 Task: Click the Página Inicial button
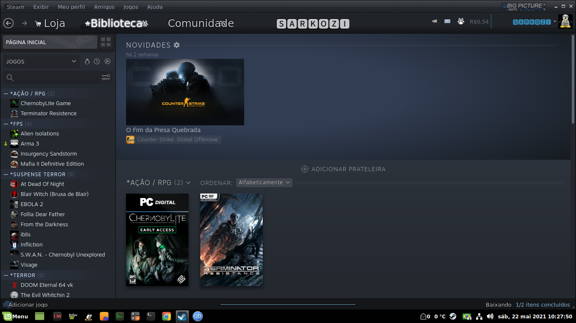coord(50,42)
